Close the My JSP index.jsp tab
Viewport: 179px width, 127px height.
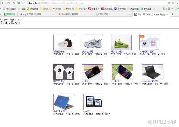pos(168,14)
